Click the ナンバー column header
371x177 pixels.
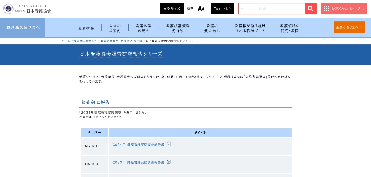coord(95,133)
